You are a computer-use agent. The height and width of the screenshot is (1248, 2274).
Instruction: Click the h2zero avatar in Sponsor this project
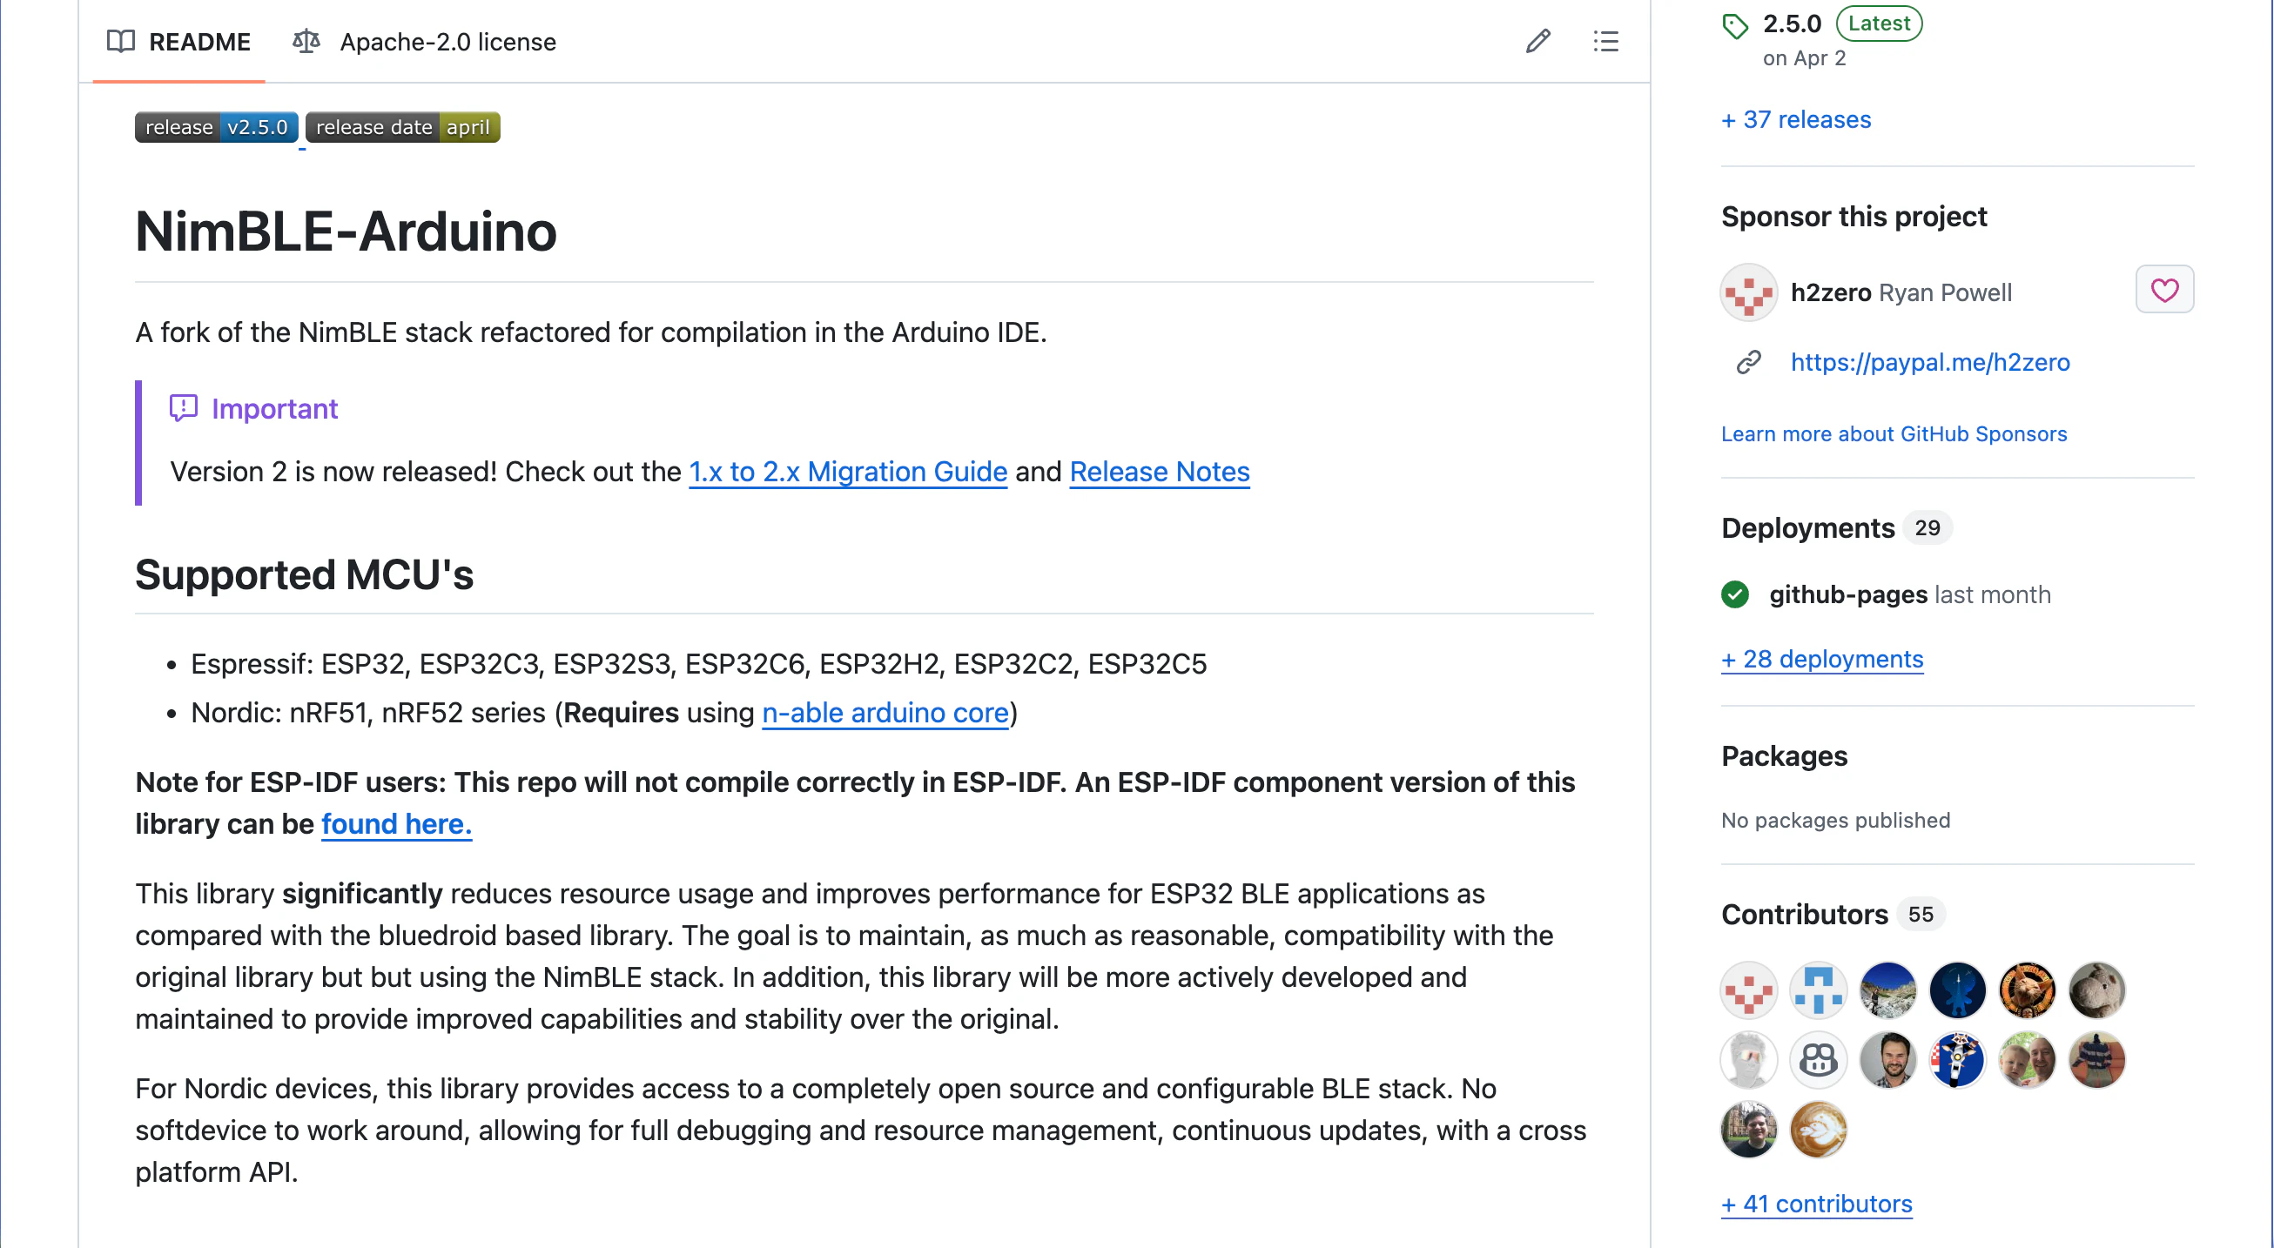click(1748, 292)
